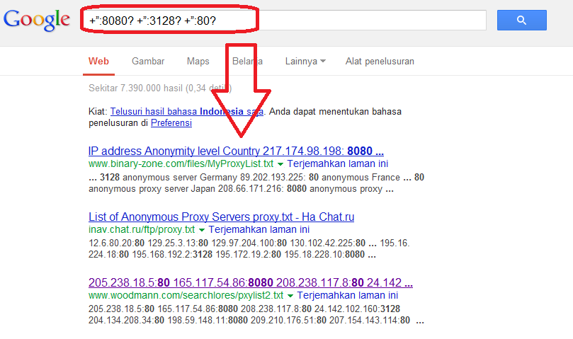Image resolution: width=573 pixels, height=339 pixels.
Task: Click Terjemahkan laman ini for inav.chat.ru result
Action: pos(259,229)
